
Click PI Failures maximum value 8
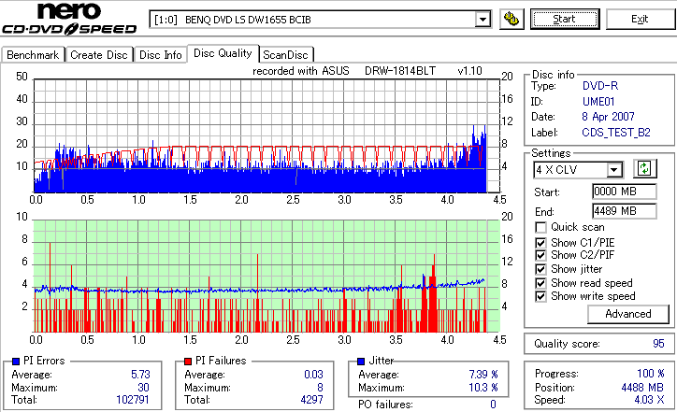pyautogui.click(x=320, y=388)
